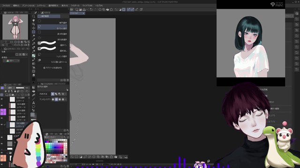Open the File menu

pyautogui.click(x=6, y=6)
